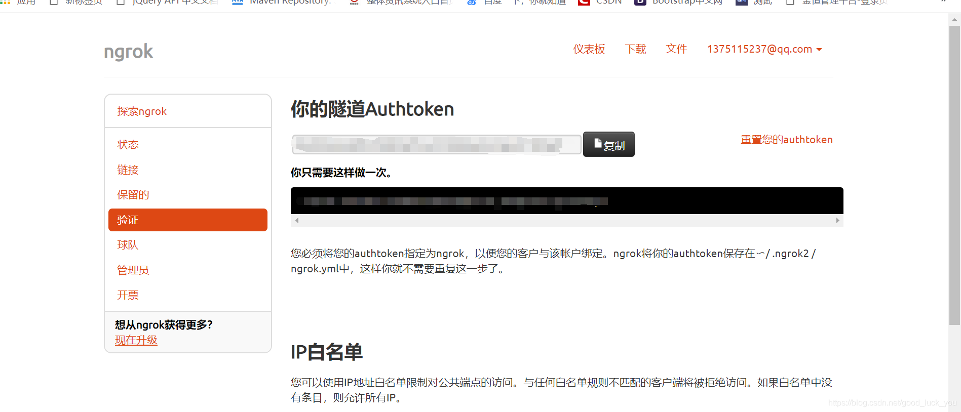Click the IP白名单 heading text
The width and height of the screenshot is (961, 412).
327,352
